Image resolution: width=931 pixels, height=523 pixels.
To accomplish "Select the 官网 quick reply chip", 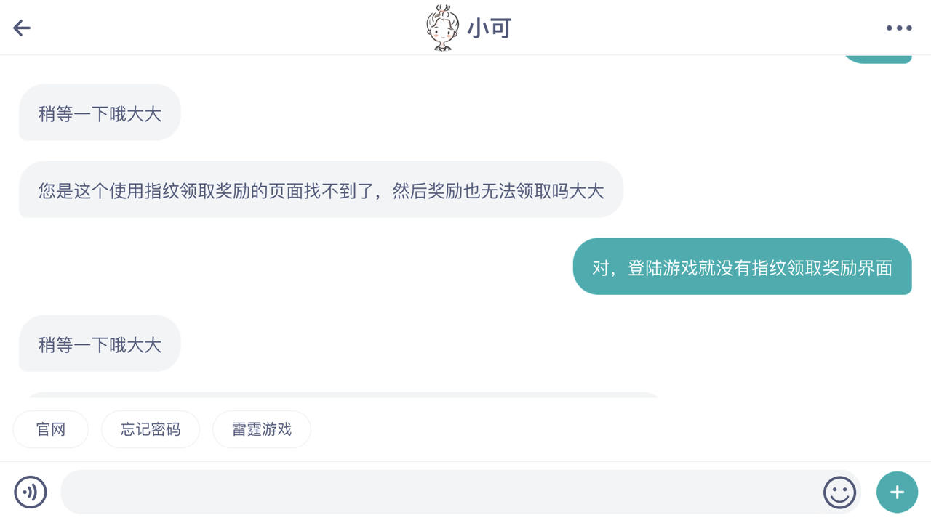I will click(51, 429).
